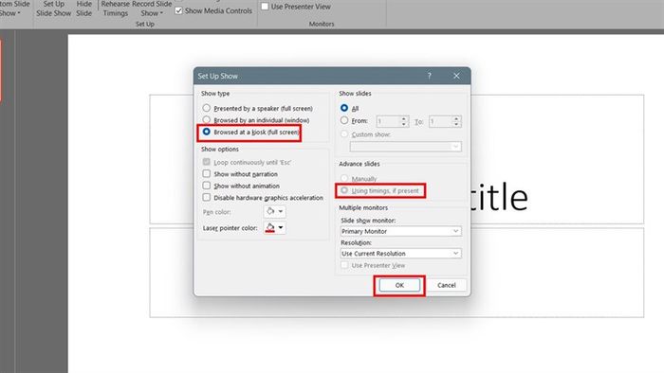
Task: Click the From slide number field
Action: [x=387, y=122]
